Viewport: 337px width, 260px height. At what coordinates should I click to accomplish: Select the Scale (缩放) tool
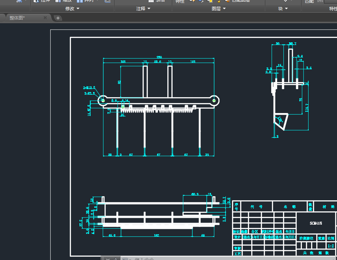click(x=58, y=1)
